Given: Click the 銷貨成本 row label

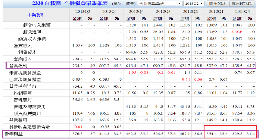Looking at the screenshot, I should (x=27, y=53).
